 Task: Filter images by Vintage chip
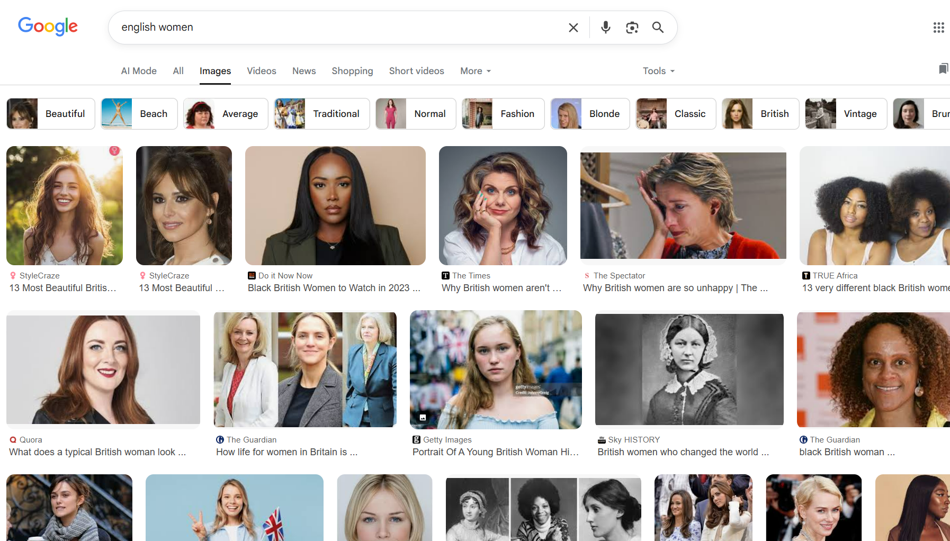tap(846, 114)
